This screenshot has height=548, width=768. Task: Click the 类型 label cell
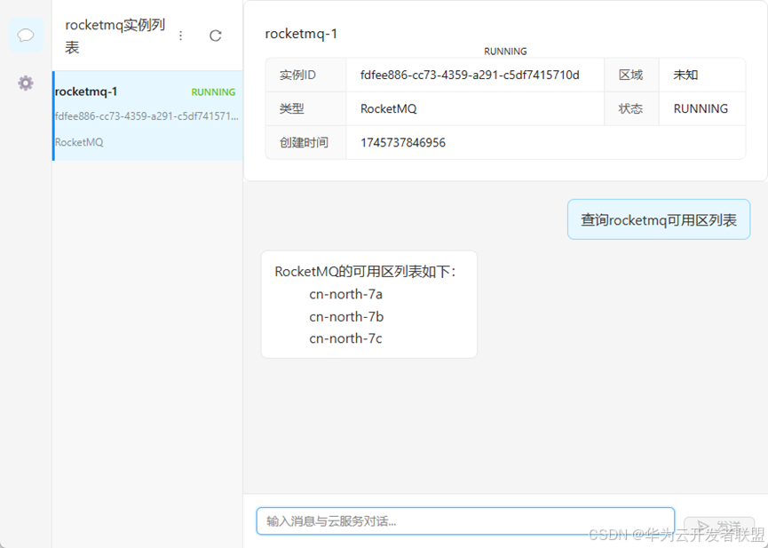(305, 109)
